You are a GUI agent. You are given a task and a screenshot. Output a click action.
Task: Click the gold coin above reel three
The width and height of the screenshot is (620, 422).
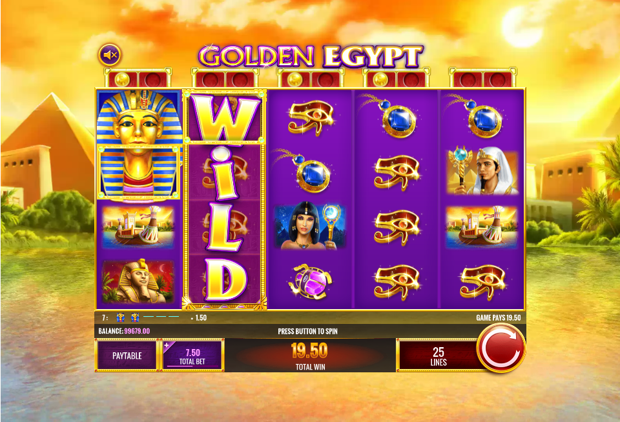(x=294, y=80)
